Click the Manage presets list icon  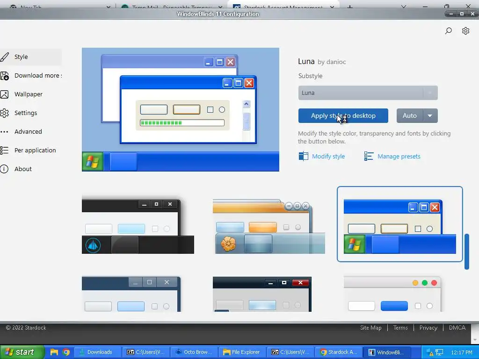coord(369,156)
